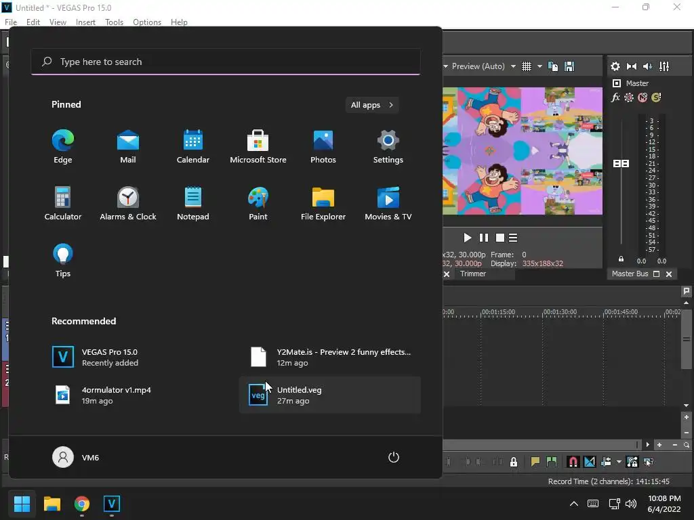
Task: Open the Paint app
Action: click(258, 204)
